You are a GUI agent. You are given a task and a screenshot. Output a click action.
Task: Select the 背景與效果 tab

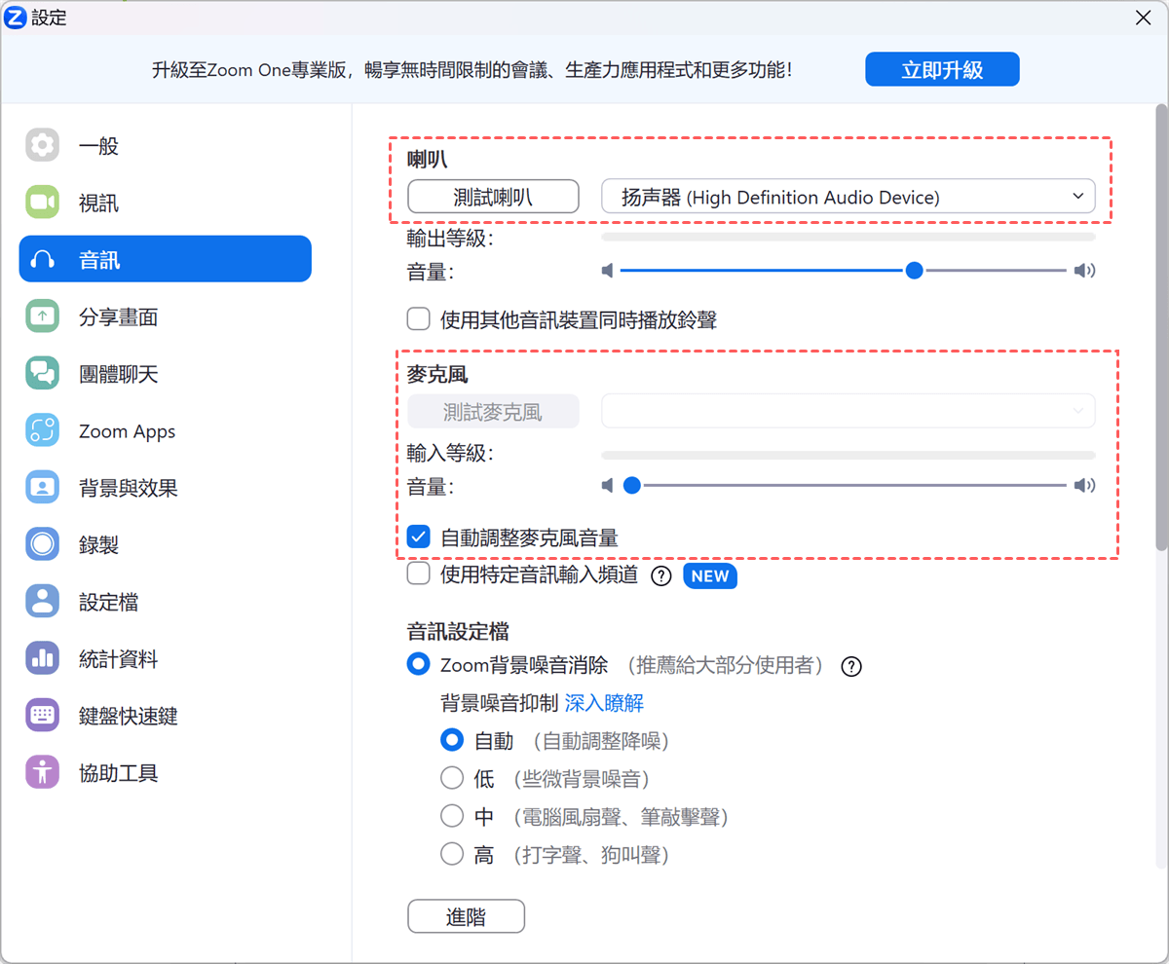166,488
